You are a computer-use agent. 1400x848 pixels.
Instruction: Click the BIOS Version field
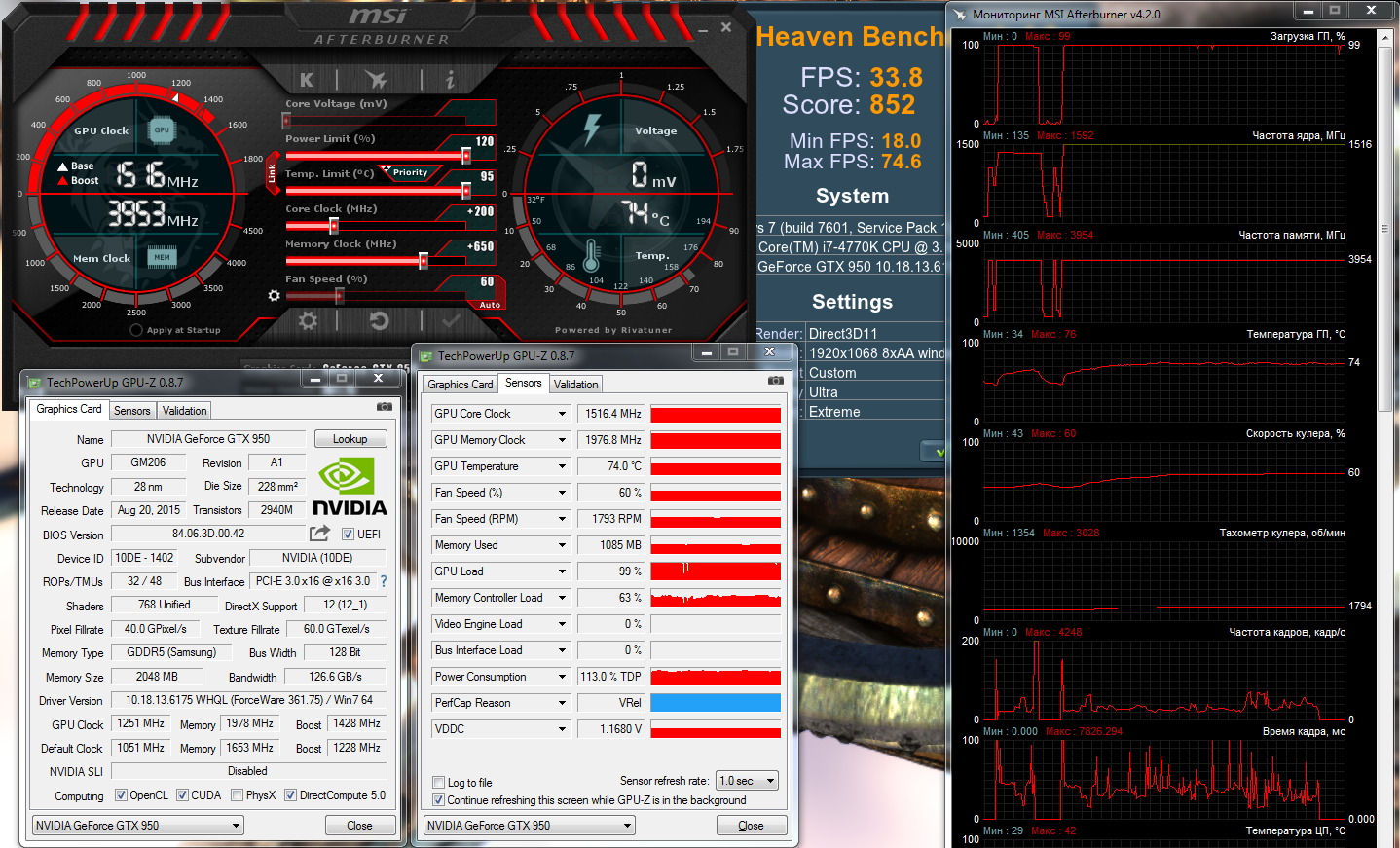208,534
